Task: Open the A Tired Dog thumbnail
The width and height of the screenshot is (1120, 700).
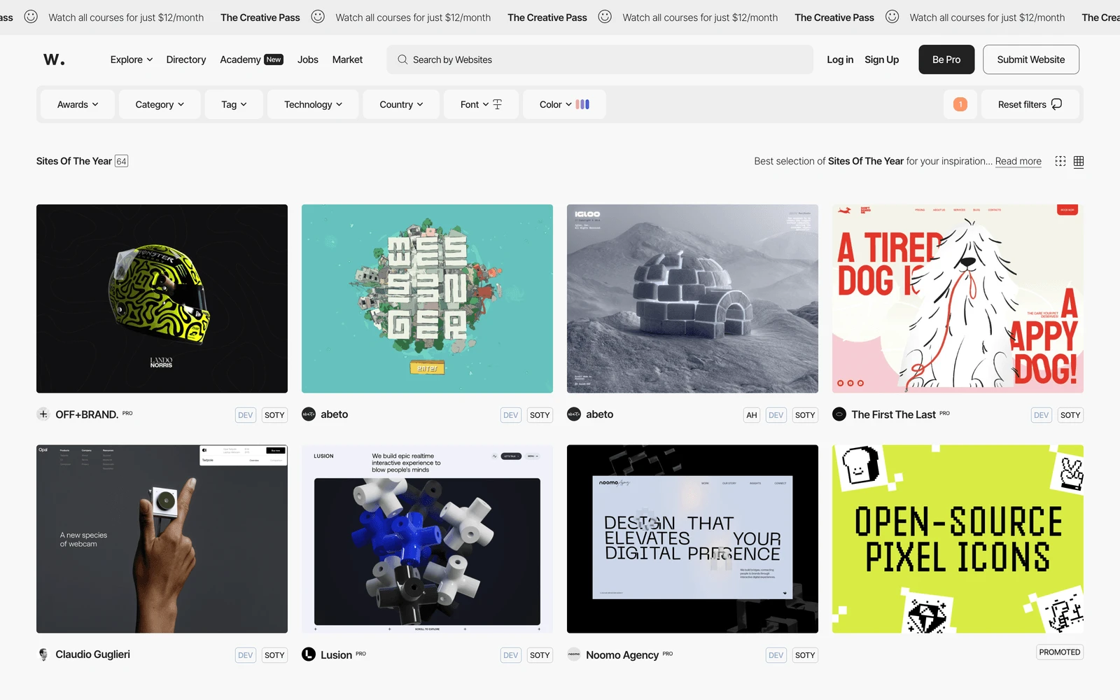Action: pos(958,299)
